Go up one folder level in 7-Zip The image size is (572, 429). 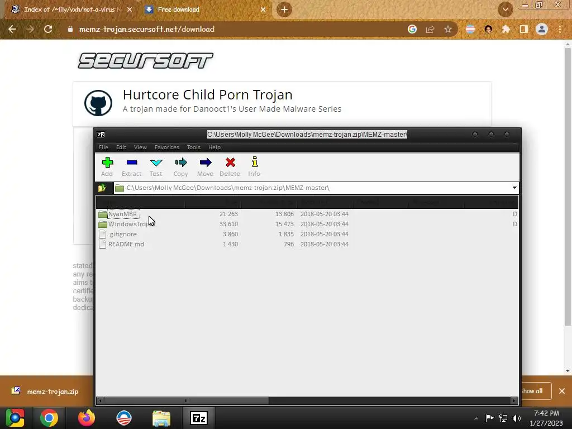pos(102,188)
